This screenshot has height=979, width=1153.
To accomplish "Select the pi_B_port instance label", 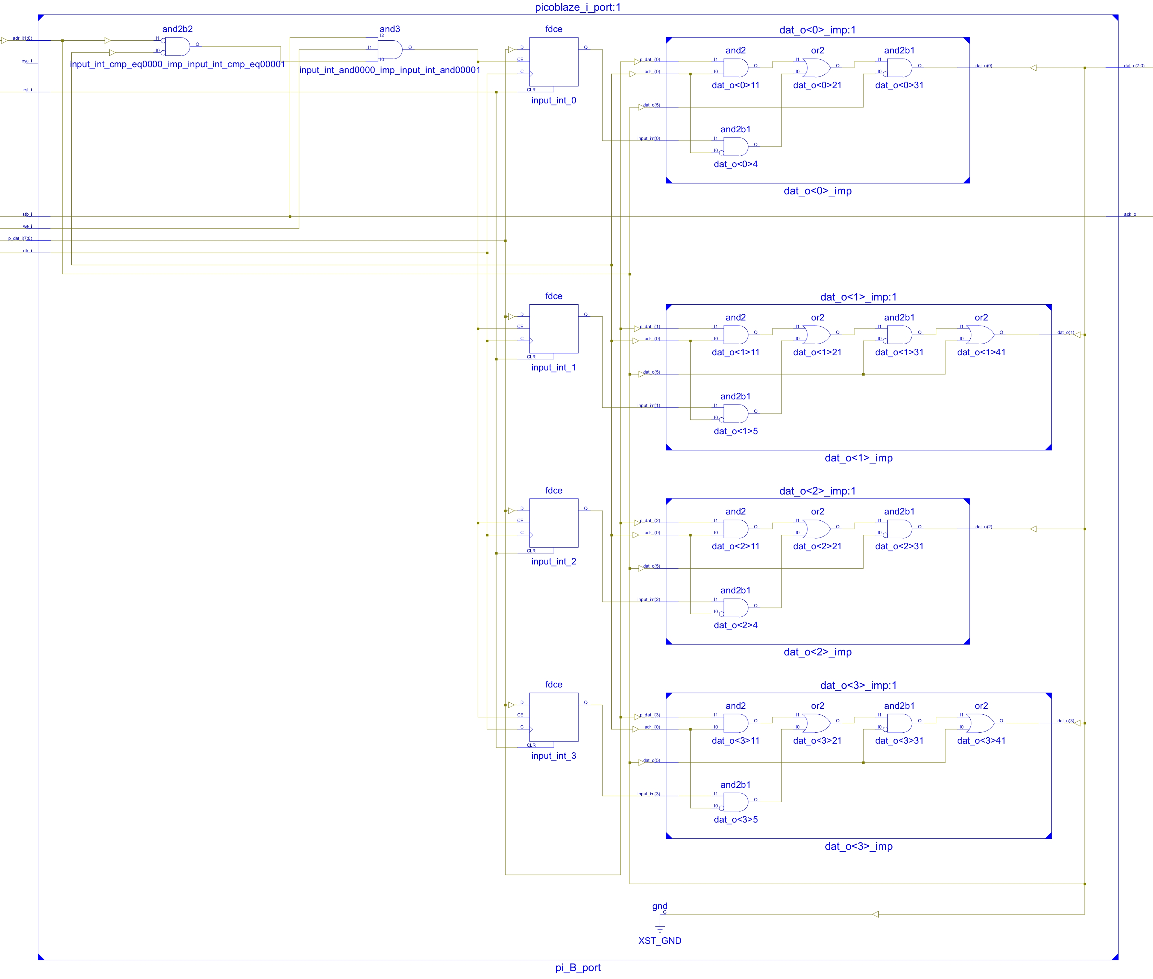I will (x=578, y=968).
